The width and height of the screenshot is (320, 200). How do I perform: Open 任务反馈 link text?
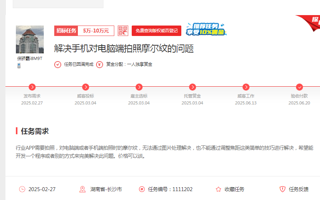click(298, 190)
